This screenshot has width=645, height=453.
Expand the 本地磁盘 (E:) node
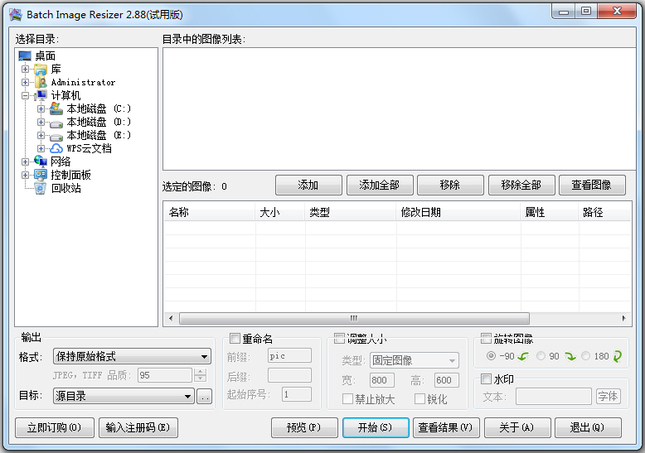[x=41, y=135]
